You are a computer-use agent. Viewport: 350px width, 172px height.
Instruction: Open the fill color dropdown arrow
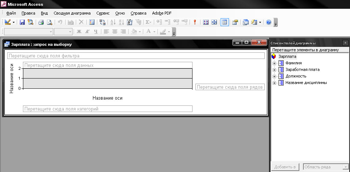point(140,32)
